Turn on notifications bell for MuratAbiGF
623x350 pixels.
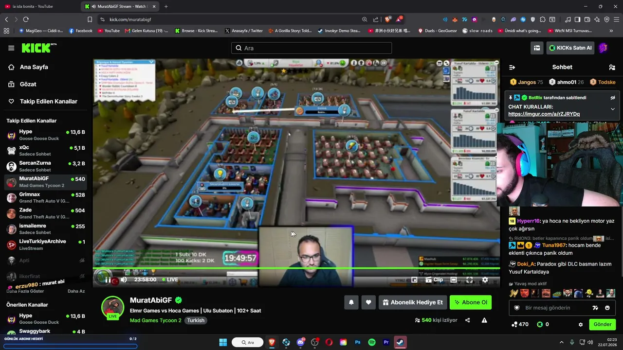pyautogui.click(x=351, y=302)
